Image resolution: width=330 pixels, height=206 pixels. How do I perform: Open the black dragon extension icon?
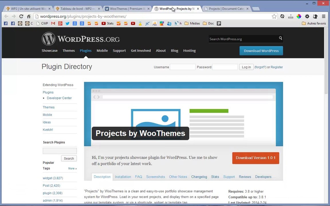tap(315, 16)
